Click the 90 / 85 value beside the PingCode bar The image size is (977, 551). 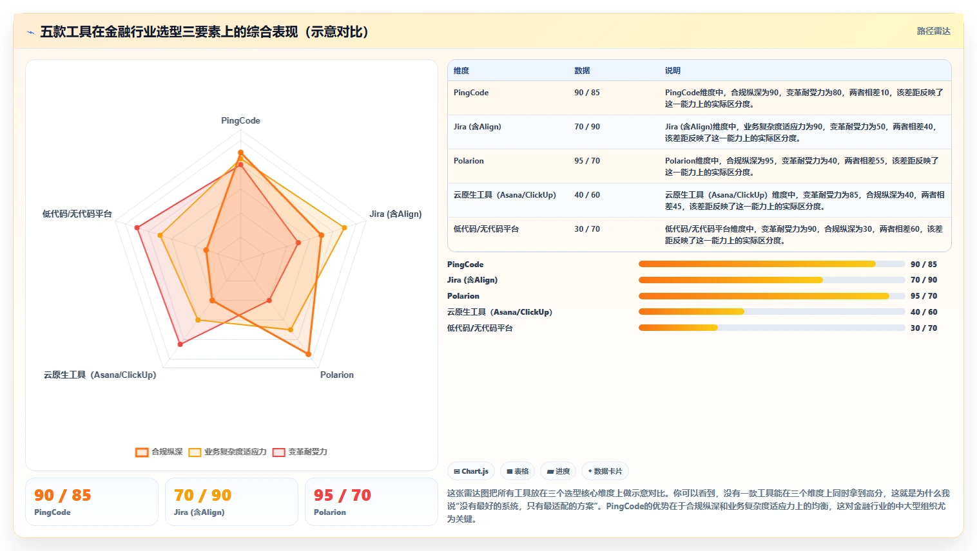(x=924, y=264)
